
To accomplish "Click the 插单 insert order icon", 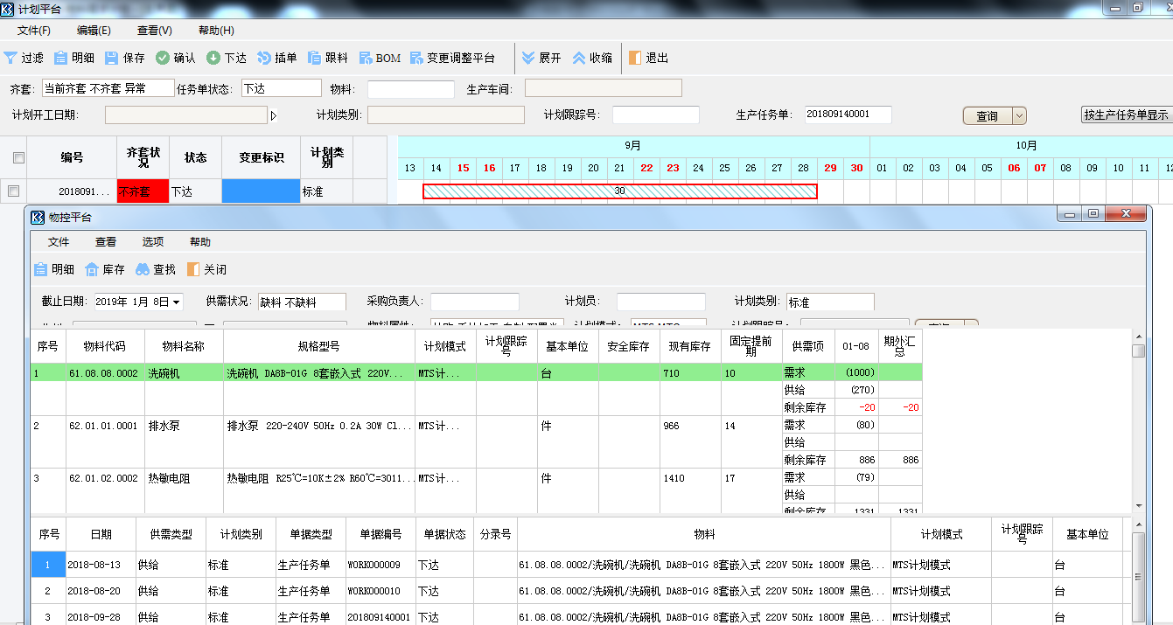I will click(264, 59).
